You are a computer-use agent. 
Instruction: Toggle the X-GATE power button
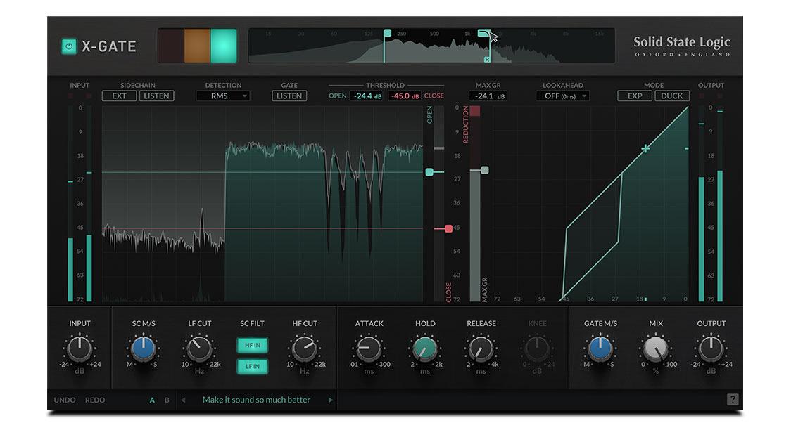(x=68, y=46)
